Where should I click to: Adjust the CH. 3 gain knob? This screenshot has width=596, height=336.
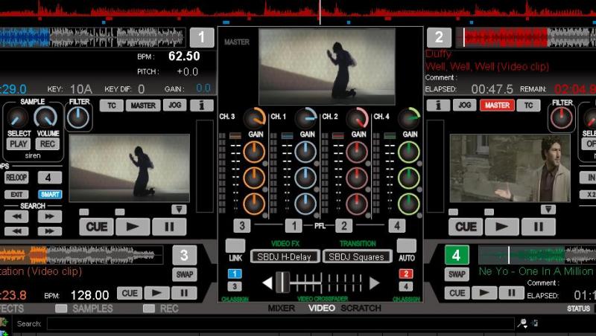click(254, 118)
